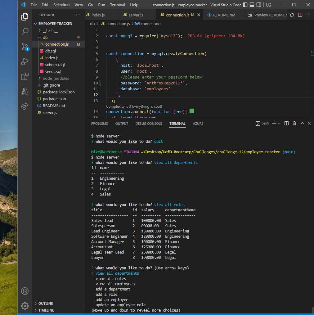314x315 pixels.
Task: Open the launch profile dropdown arrow
Action: [x=279, y=124]
